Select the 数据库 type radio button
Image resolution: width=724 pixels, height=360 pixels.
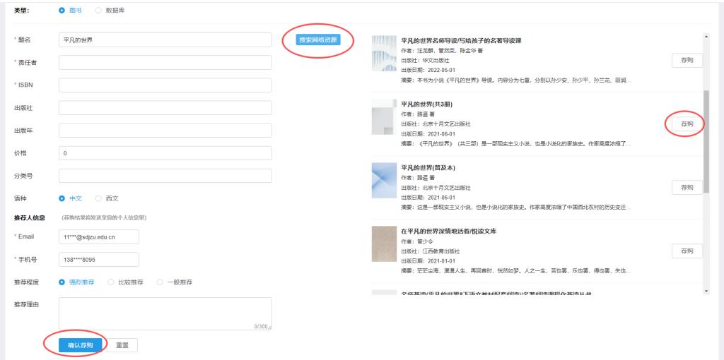98,11
